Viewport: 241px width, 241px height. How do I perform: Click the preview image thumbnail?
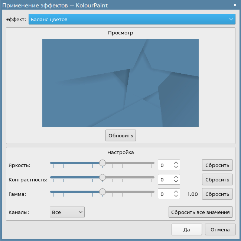pos(120,83)
